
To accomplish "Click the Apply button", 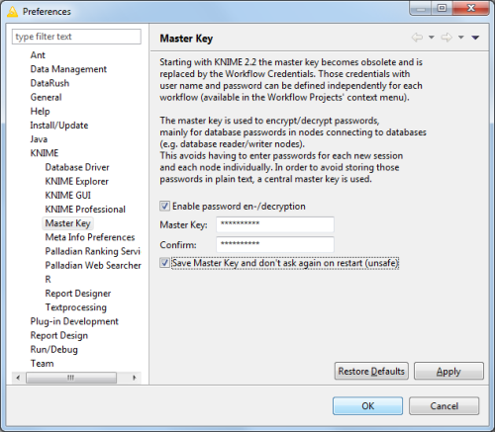I will click(448, 371).
